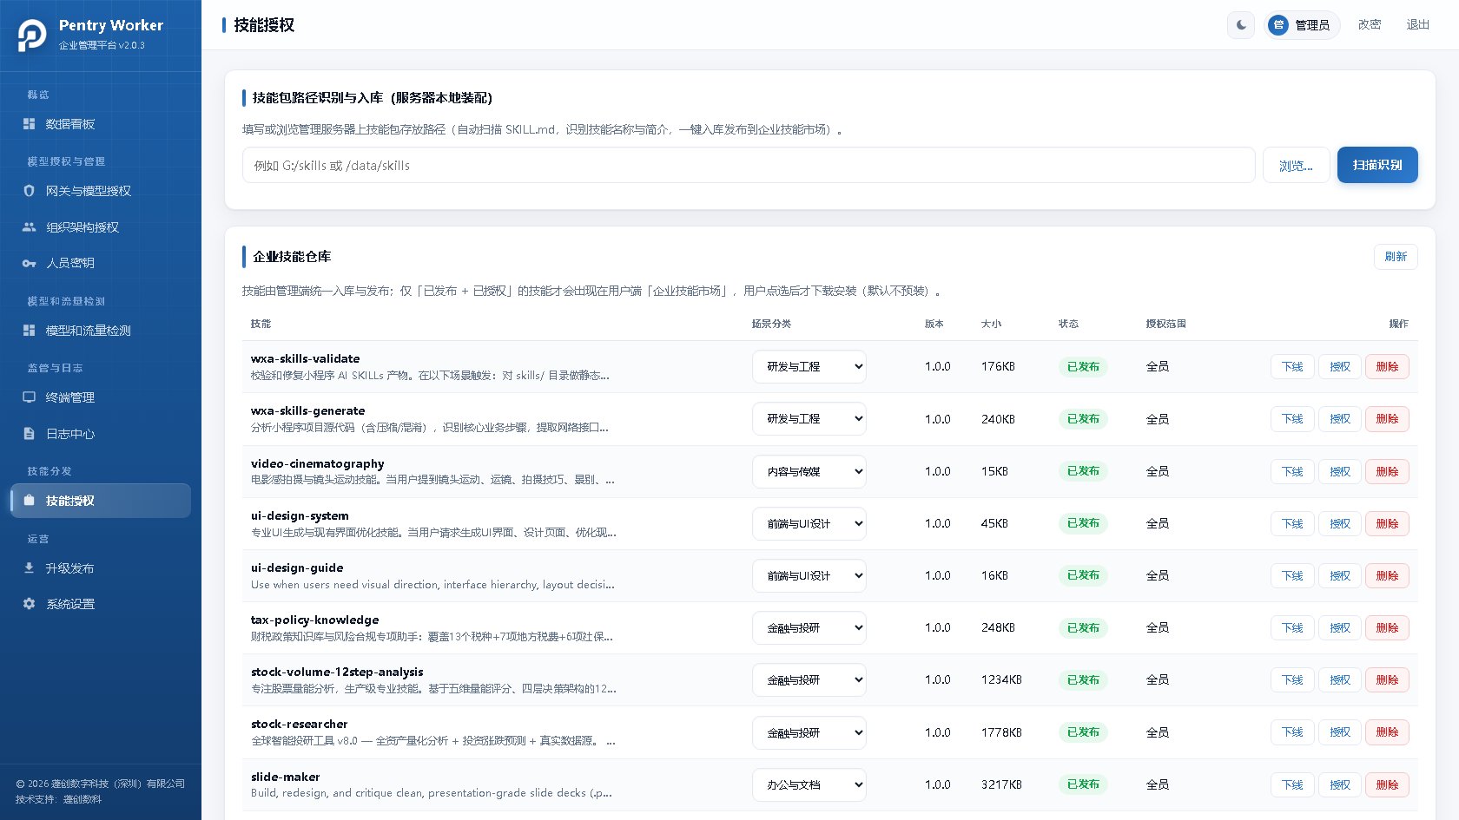Delete the wxa-skills-generate skill
Screen dimensions: 1459x820
pyautogui.click(x=1387, y=419)
